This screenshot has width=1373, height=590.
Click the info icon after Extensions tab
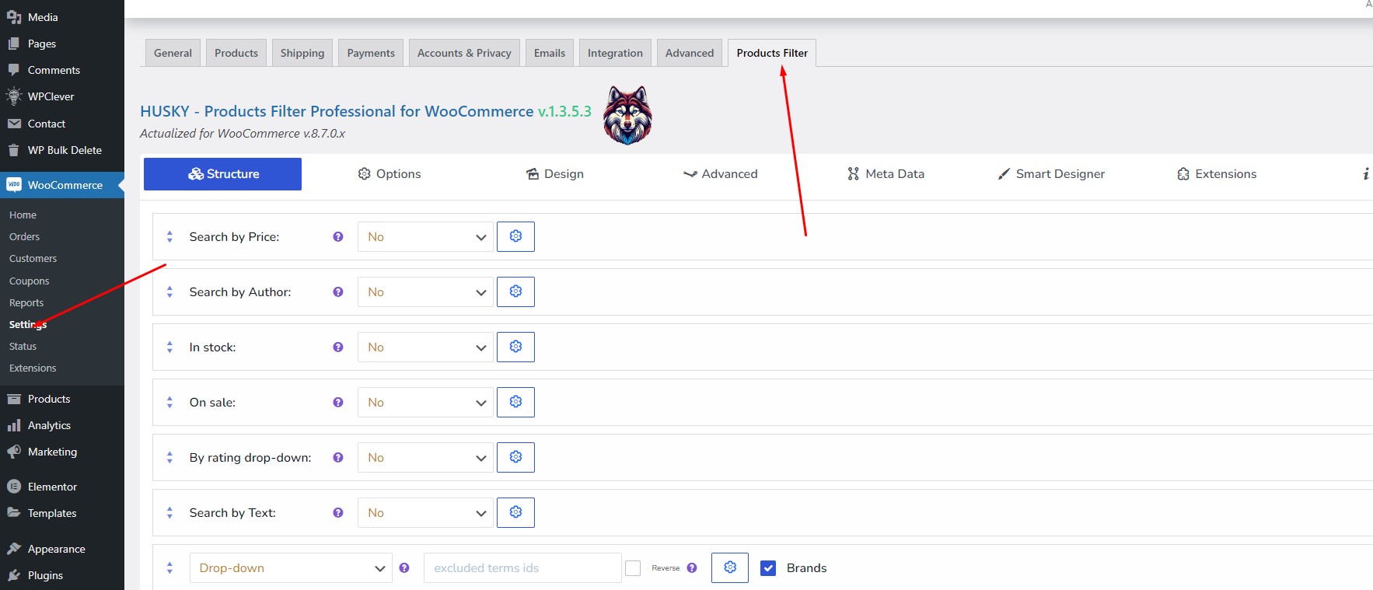coord(1365,174)
